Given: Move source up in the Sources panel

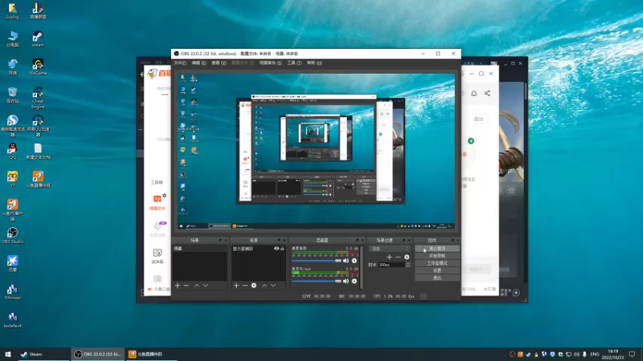Looking at the screenshot, I should pyautogui.click(x=264, y=286).
